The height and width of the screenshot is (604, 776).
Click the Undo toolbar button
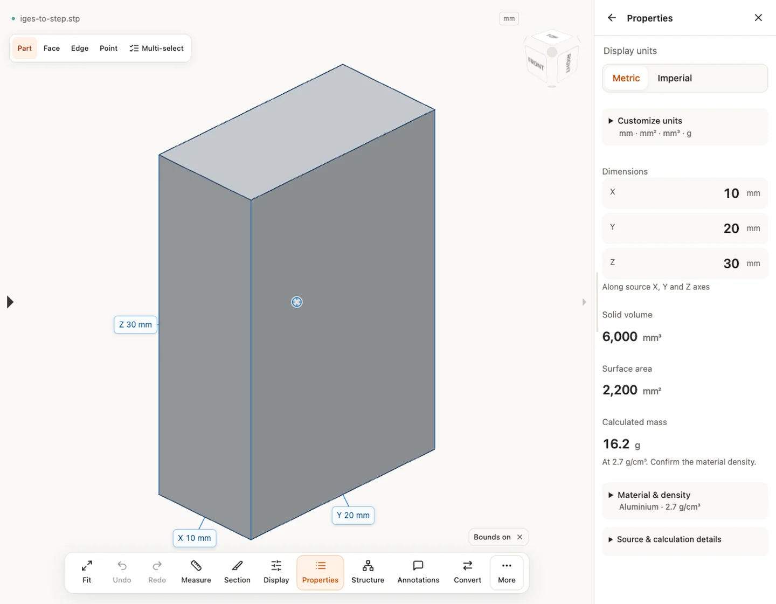[122, 572]
